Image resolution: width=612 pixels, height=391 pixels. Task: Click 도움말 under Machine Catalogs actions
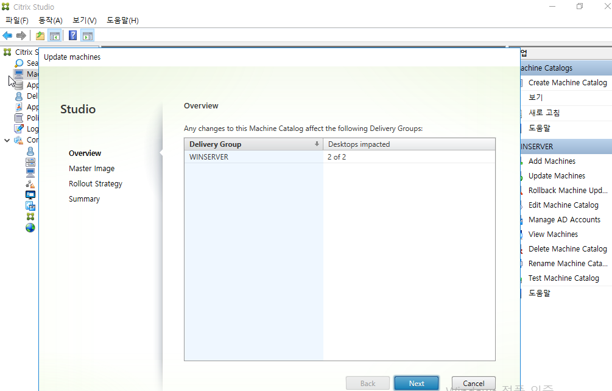[x=540, y=128]
